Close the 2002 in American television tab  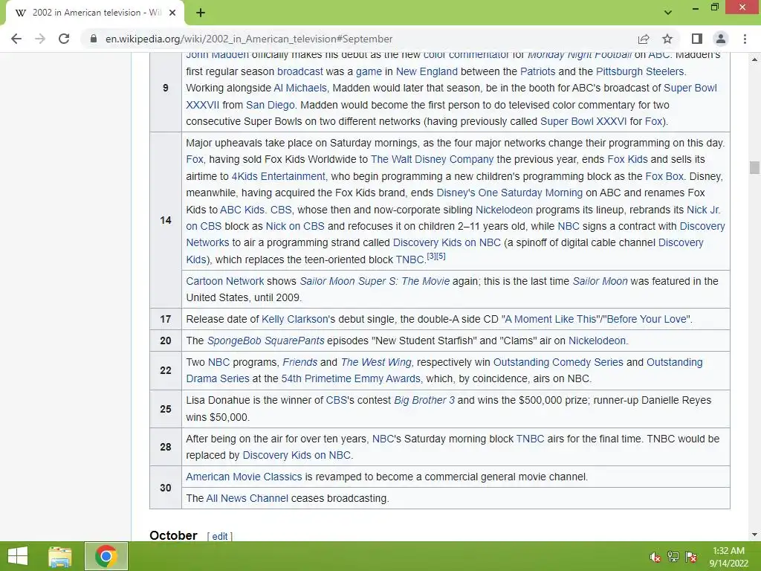[172, 13]
